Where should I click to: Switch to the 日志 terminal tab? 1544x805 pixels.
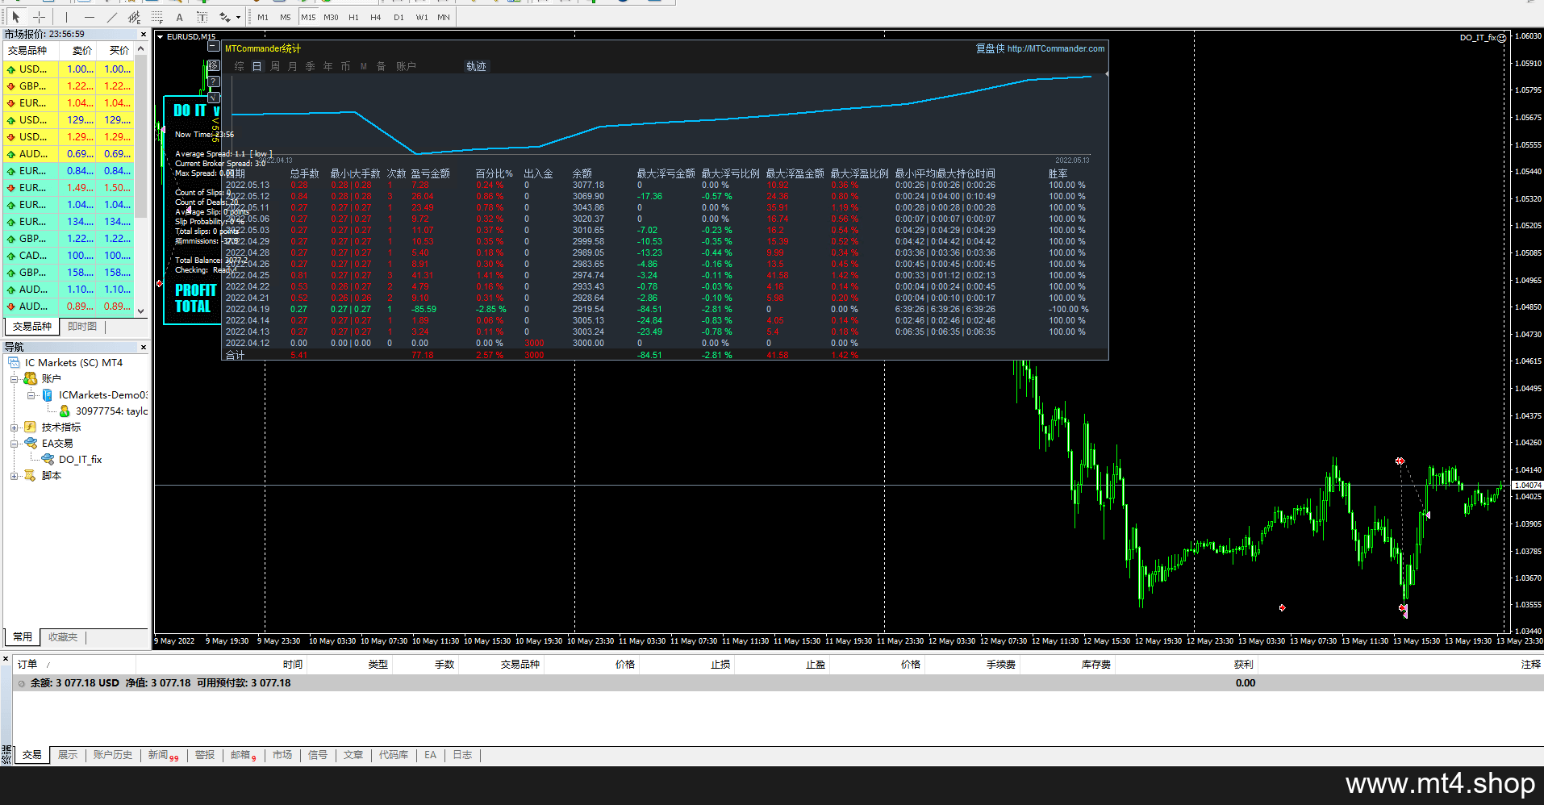coord(462,755)
